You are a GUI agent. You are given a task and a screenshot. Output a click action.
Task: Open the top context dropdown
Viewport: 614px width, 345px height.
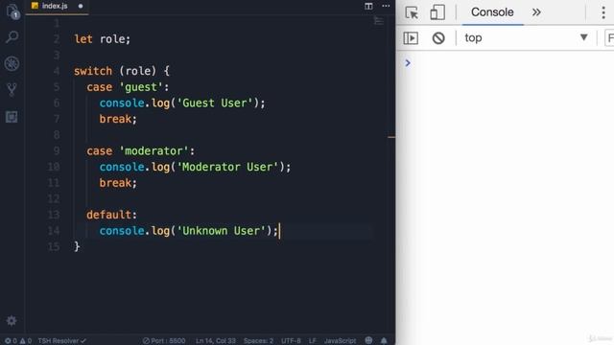[526, 38]
